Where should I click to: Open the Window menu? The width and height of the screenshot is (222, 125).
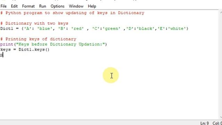click(x=76, y=6)
